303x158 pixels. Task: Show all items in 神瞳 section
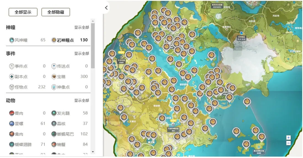click(81, 27)
